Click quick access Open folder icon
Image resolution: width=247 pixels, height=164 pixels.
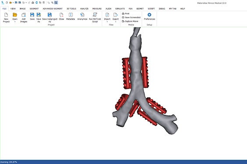[x=11, y=3]
